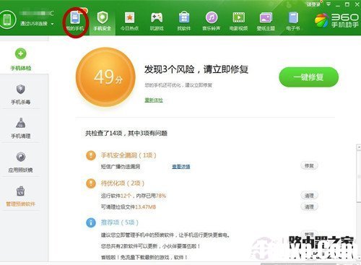361x265 pixels.
Task: Click 修复 button for SMS vulnerability
Action: click(x=309, y=166)
